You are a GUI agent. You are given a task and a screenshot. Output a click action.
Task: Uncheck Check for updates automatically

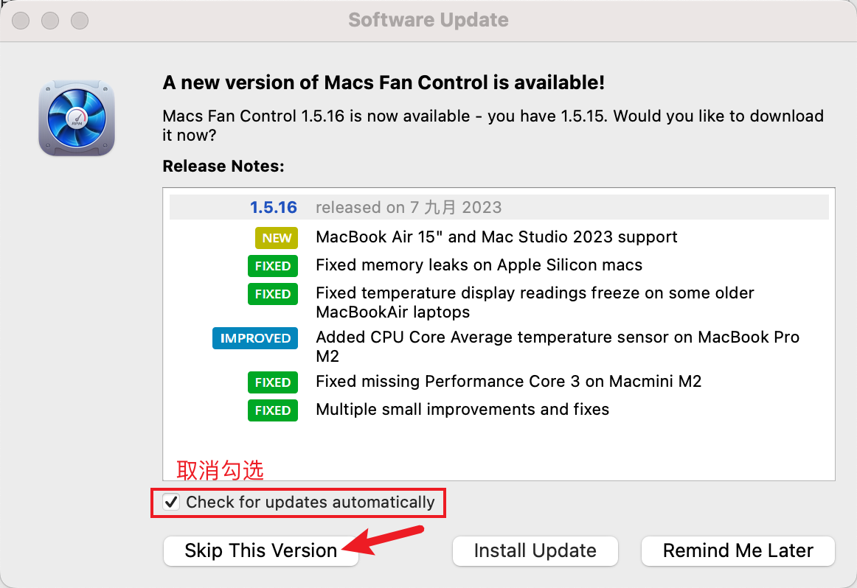171,502
